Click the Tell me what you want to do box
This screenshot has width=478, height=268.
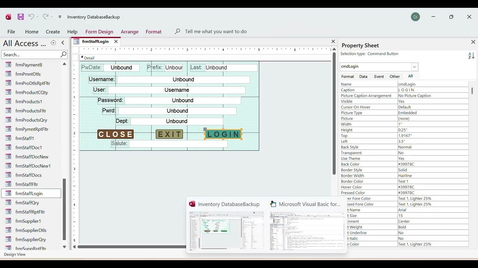click(216, 32)
